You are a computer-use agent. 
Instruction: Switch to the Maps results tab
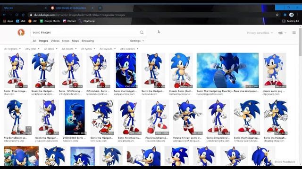75,41
